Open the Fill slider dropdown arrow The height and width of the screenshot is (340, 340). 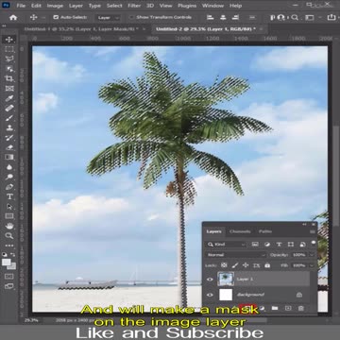click(x=312, y=265)
